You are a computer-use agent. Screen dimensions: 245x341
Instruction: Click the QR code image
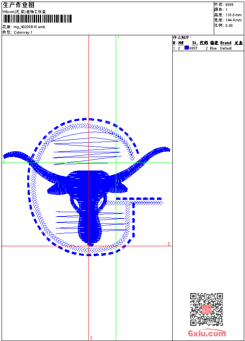[206, 309]
